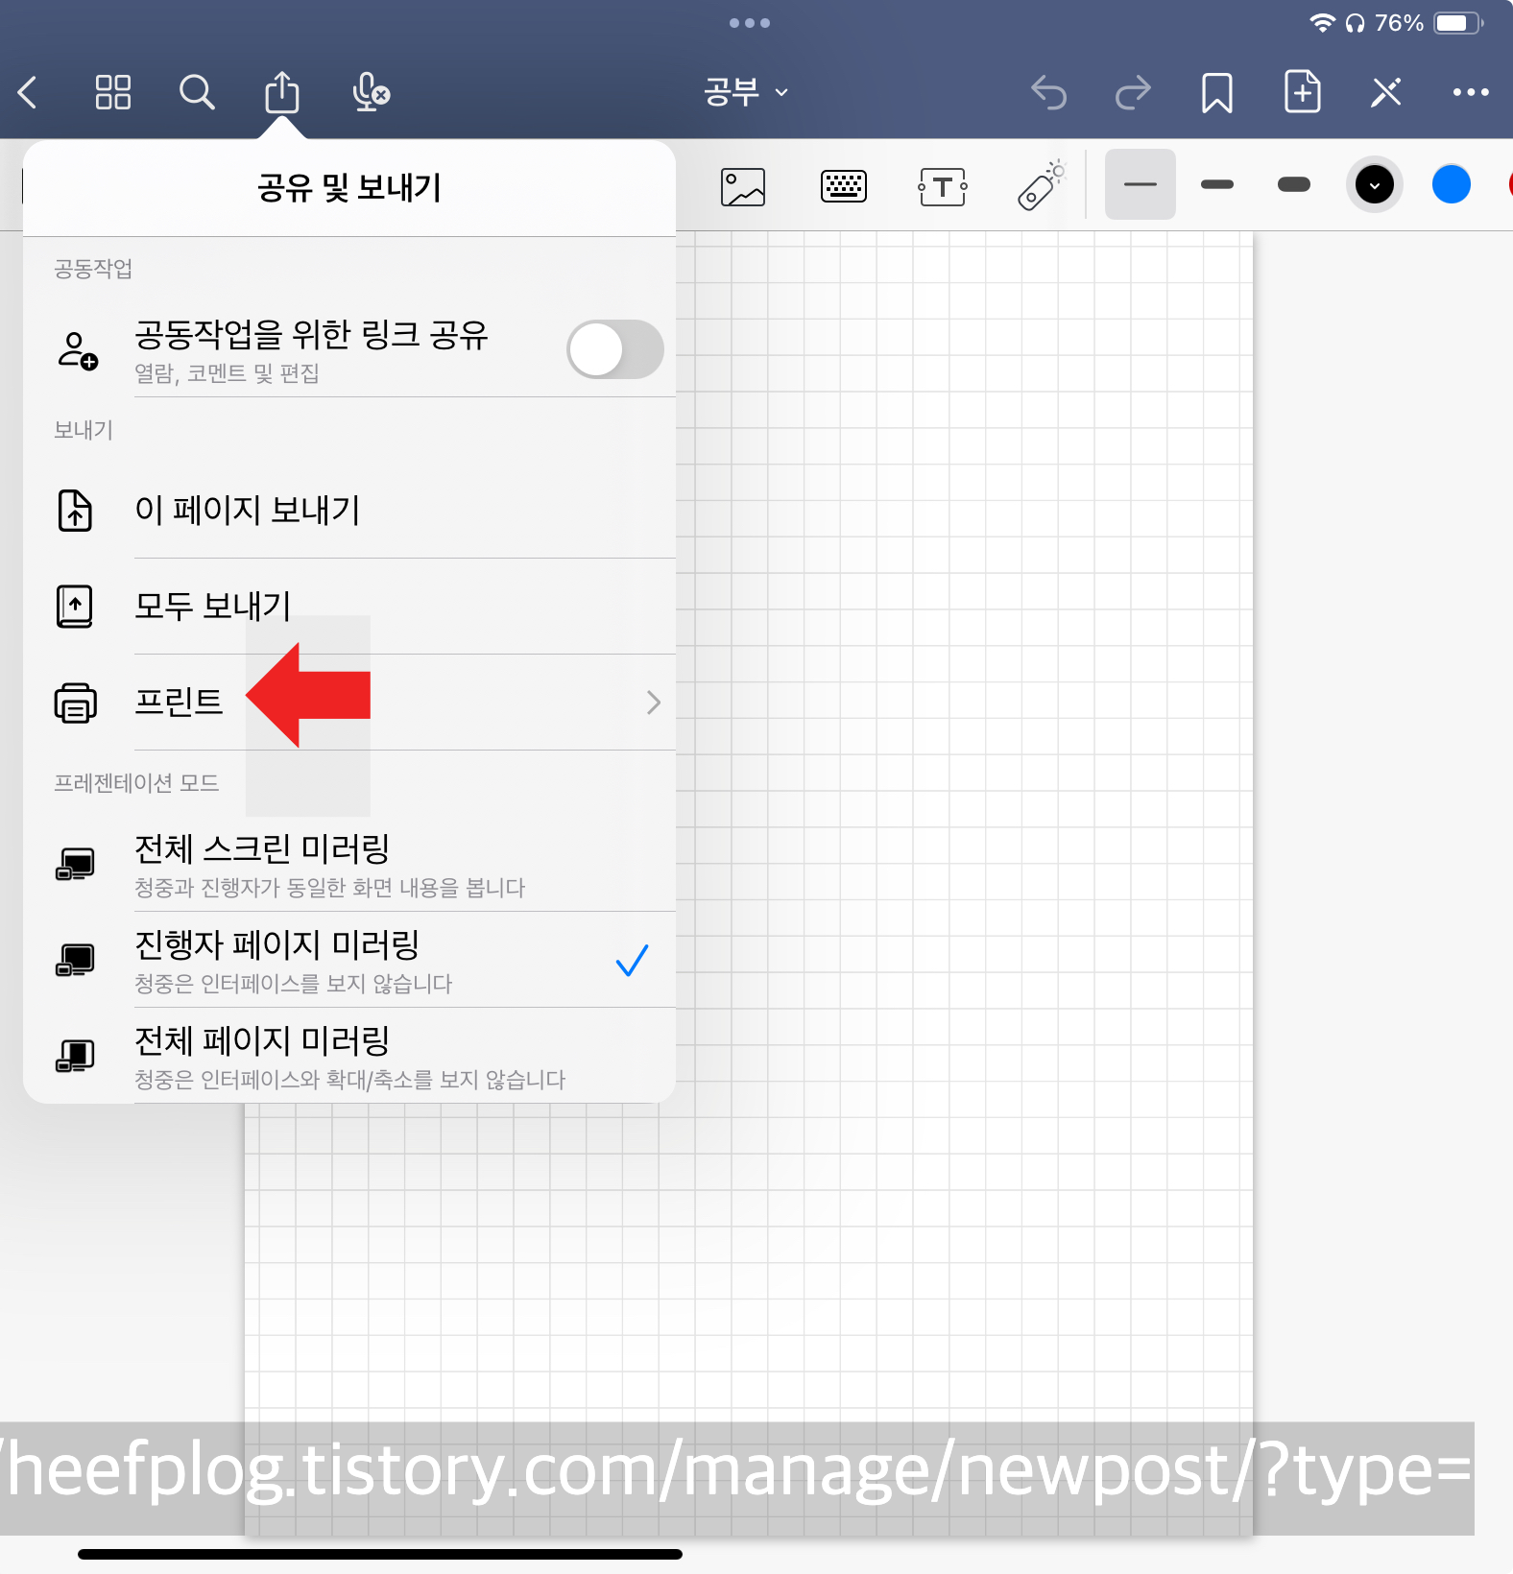Image resolution: width=1513 pixels, height=1574 pixels.
Task: Open the 공부 notebook title dropdown
Action: [746, 92]
